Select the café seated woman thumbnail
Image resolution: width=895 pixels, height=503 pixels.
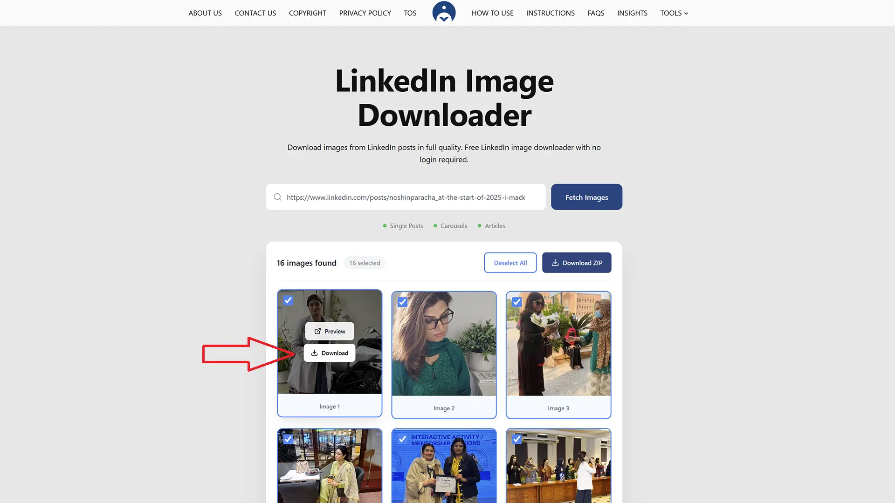pyautogui.click(x=330, y=466)
